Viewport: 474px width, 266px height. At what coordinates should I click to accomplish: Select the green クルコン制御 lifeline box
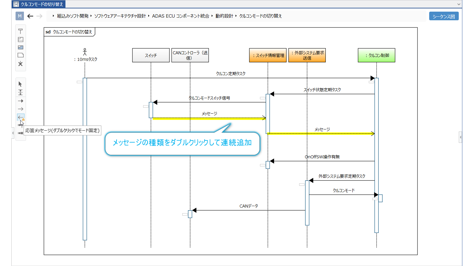[x=376, y=55]
